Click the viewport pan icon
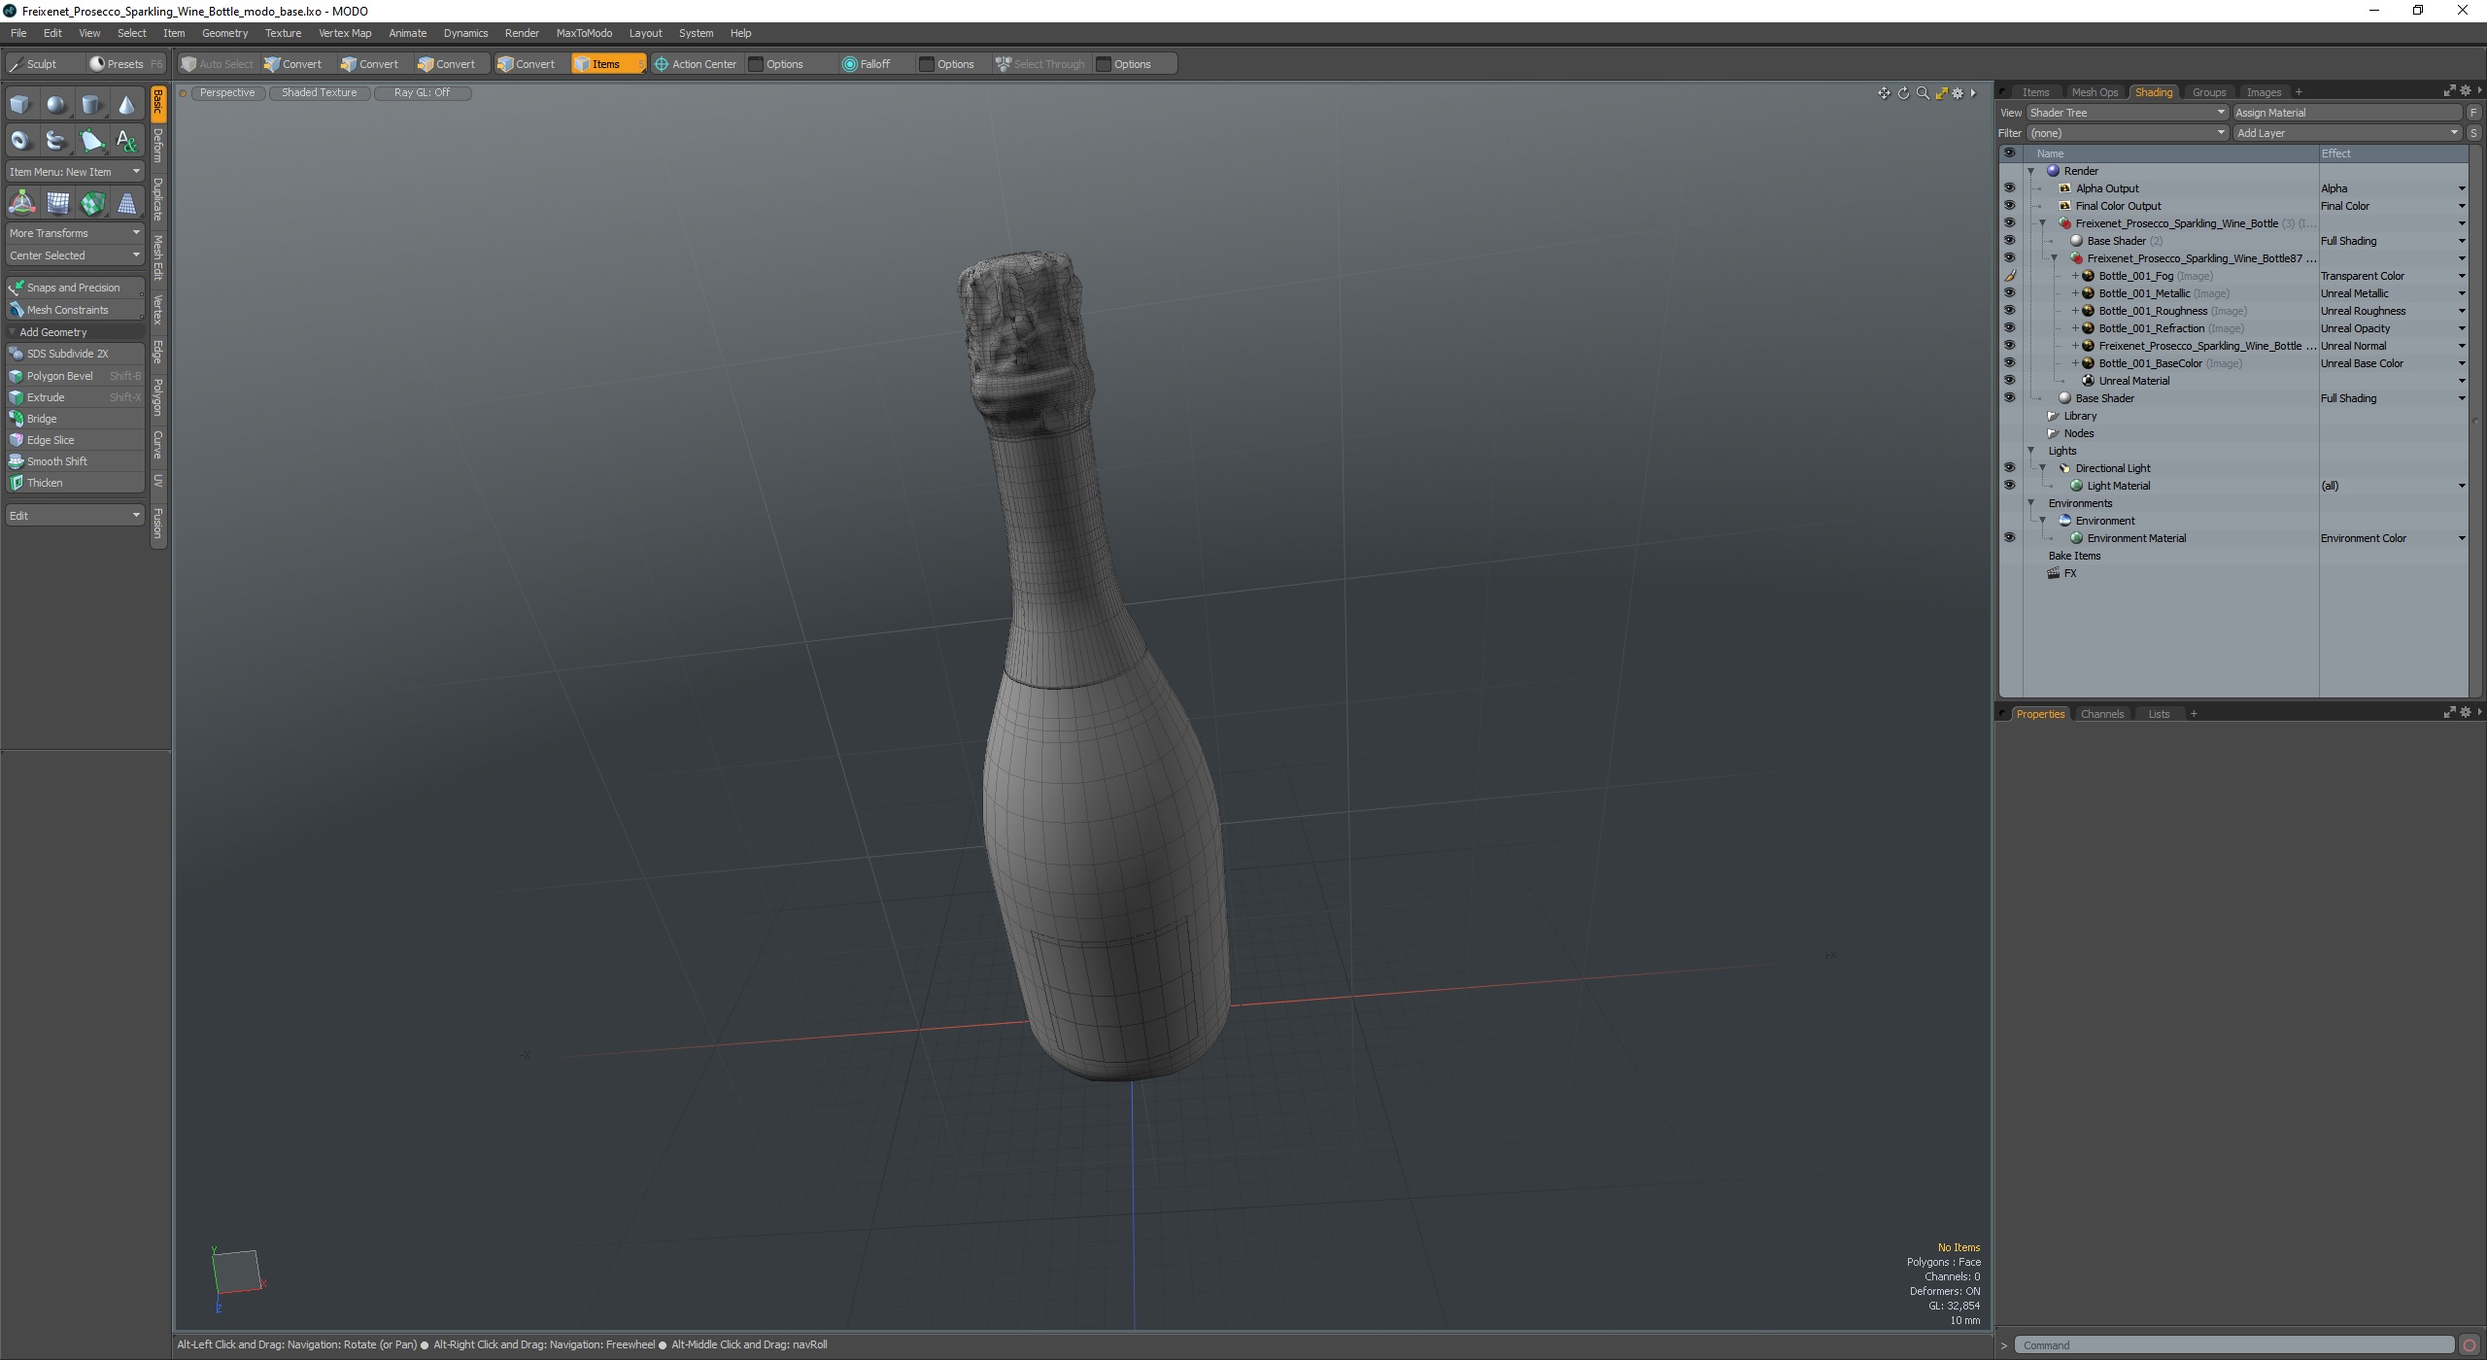 click(x=1884, y=93)
